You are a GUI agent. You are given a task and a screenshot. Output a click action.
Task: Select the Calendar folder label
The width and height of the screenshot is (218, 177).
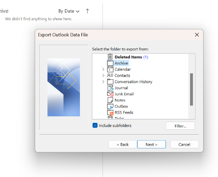click(x=123, y=69)
